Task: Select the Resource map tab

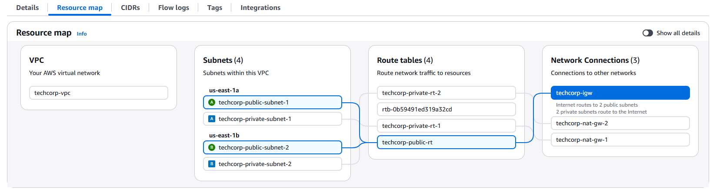Action: [x=80, y=8]
